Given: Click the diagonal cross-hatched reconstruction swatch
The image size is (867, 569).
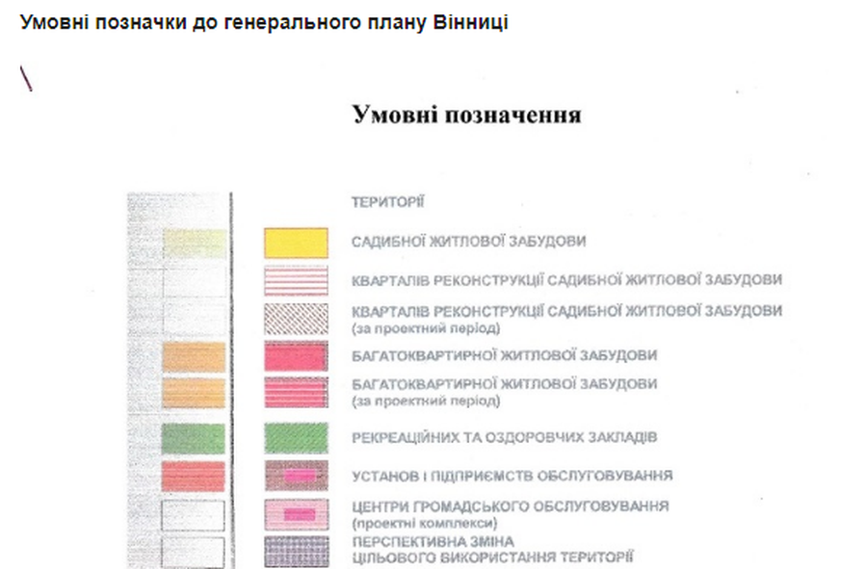Looking at the screenshot, I should tap(296, 319).
